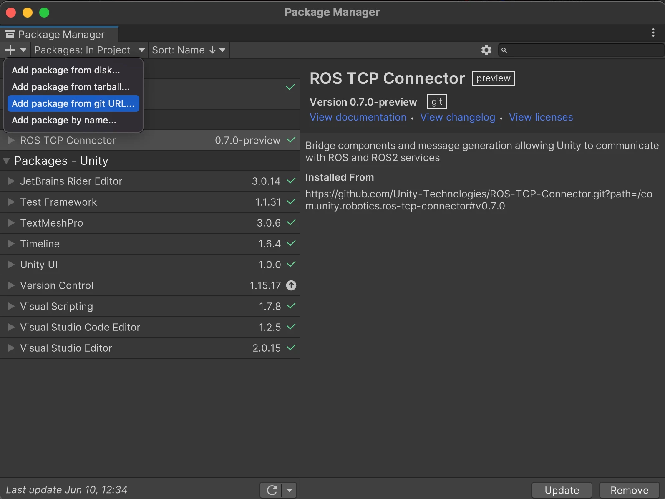Screen dimensions: 665x499
Task: Click the TextMeshPro 3.0.6 version number
Action: (269, 223)
